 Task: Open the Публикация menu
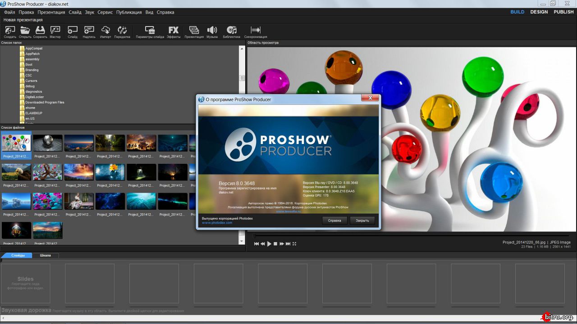point(129,12)
